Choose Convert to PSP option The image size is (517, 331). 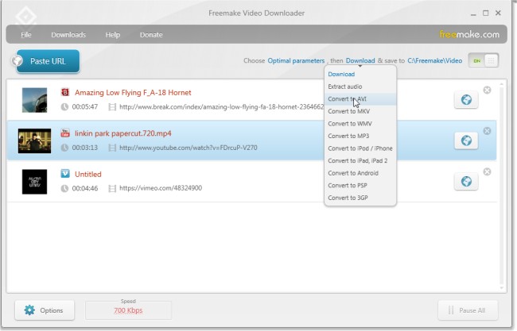pos(360,185)
